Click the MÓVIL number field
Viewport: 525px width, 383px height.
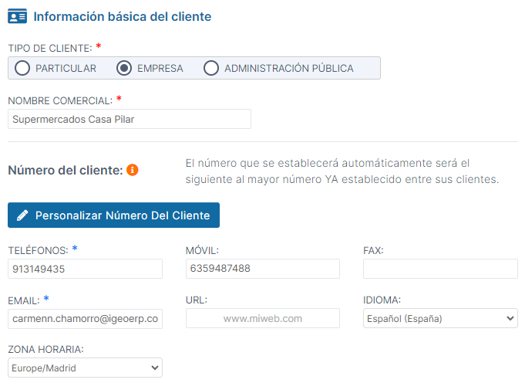click(262, 269)
